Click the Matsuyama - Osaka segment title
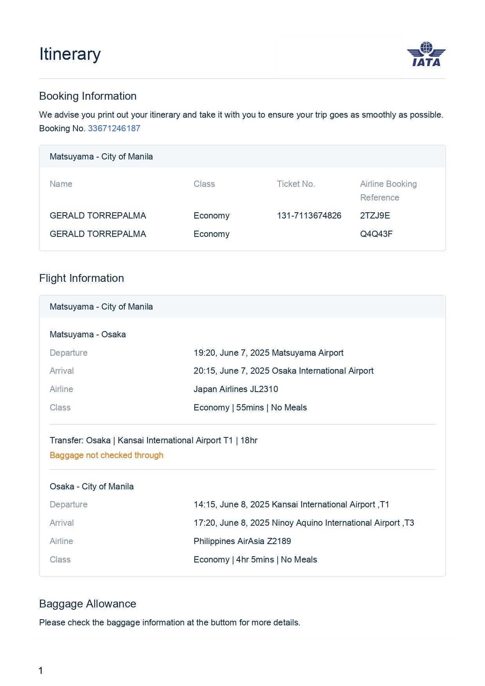 coord(88,334)
